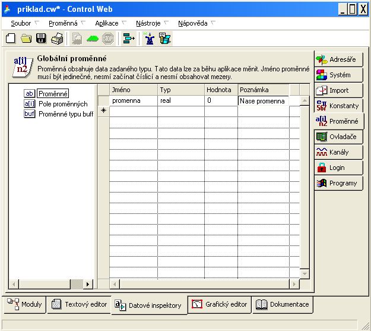Select the Proměnné tree item
The height and width of the screenshot is (331, 371).
click(53, 94)
